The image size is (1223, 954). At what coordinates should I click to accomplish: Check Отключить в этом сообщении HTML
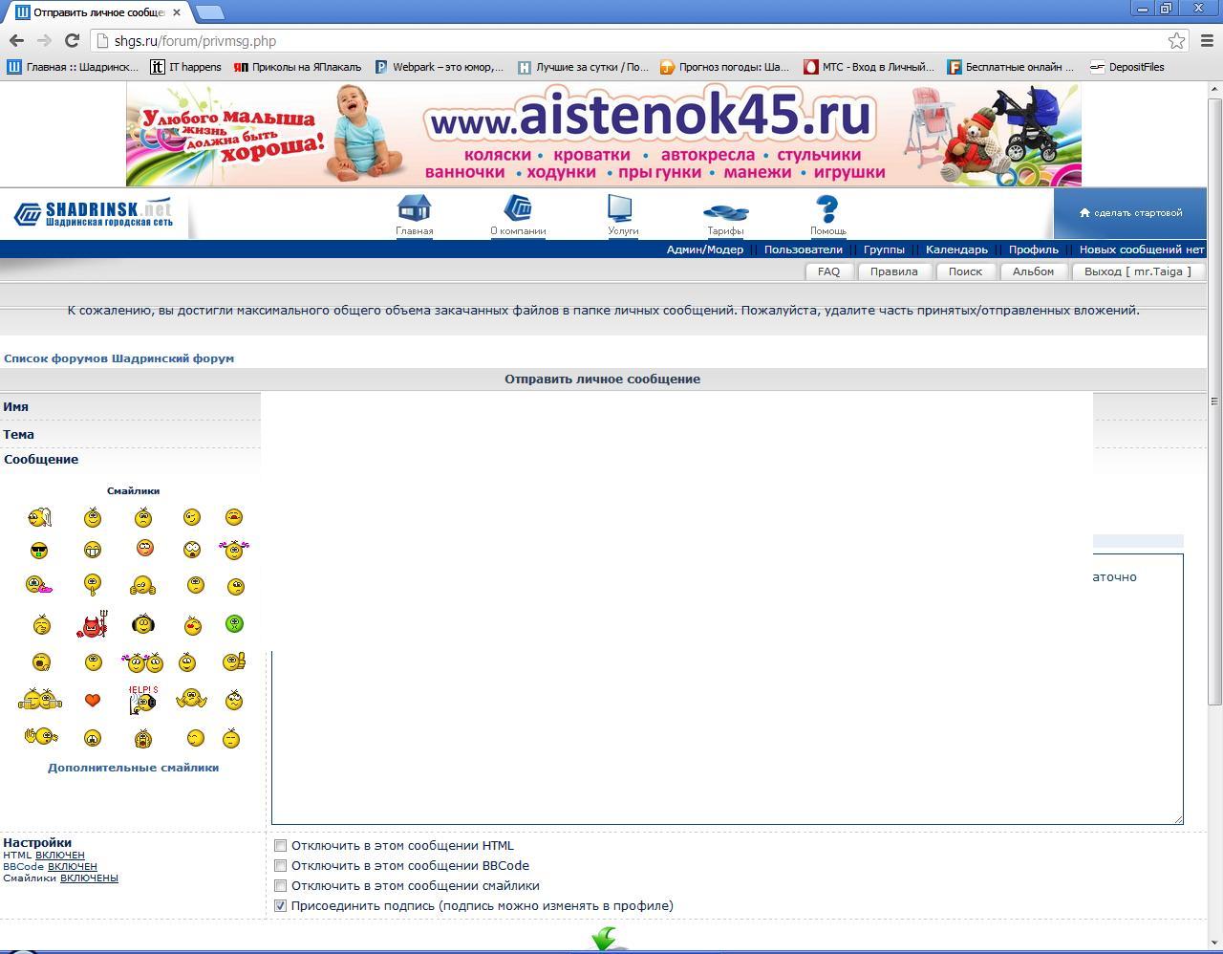[x=280, y=845]
